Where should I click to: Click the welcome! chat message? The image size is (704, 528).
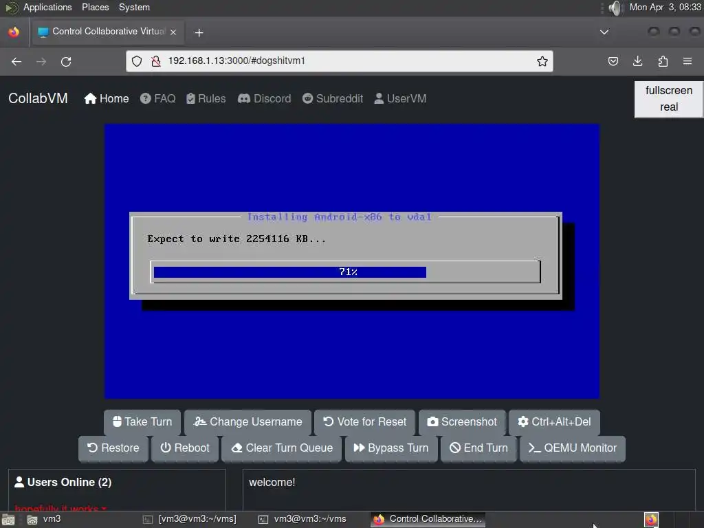pos(272,482)
